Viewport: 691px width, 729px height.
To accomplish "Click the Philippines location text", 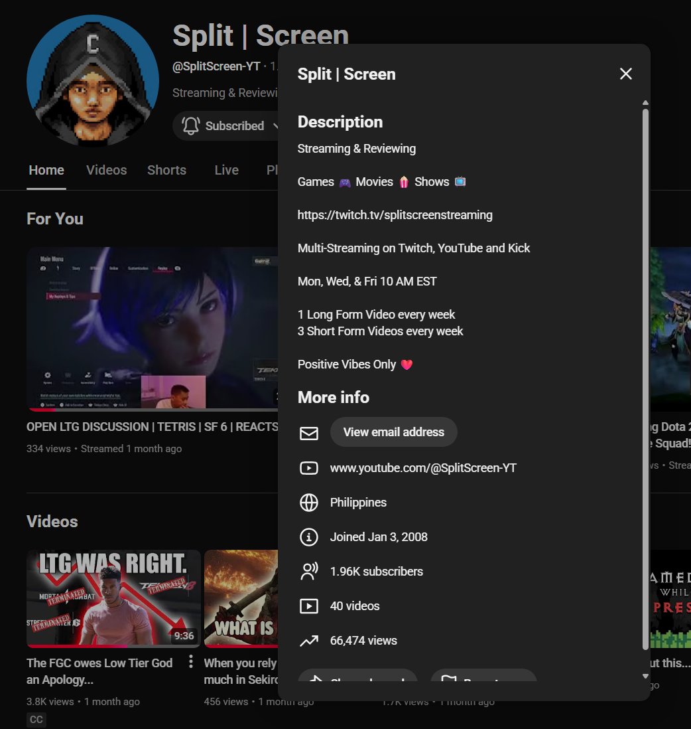I will click(358, 502).
